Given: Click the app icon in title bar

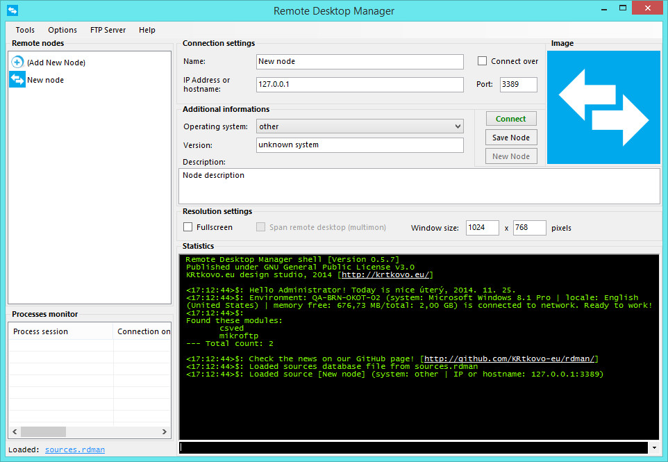Looking at the screenshot, I should [x=12, y=10].
